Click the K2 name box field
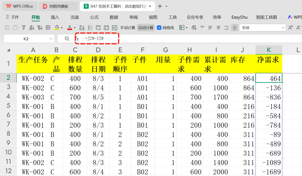The height and width of the screenshot is (176, 302). (x=26, y=39)
